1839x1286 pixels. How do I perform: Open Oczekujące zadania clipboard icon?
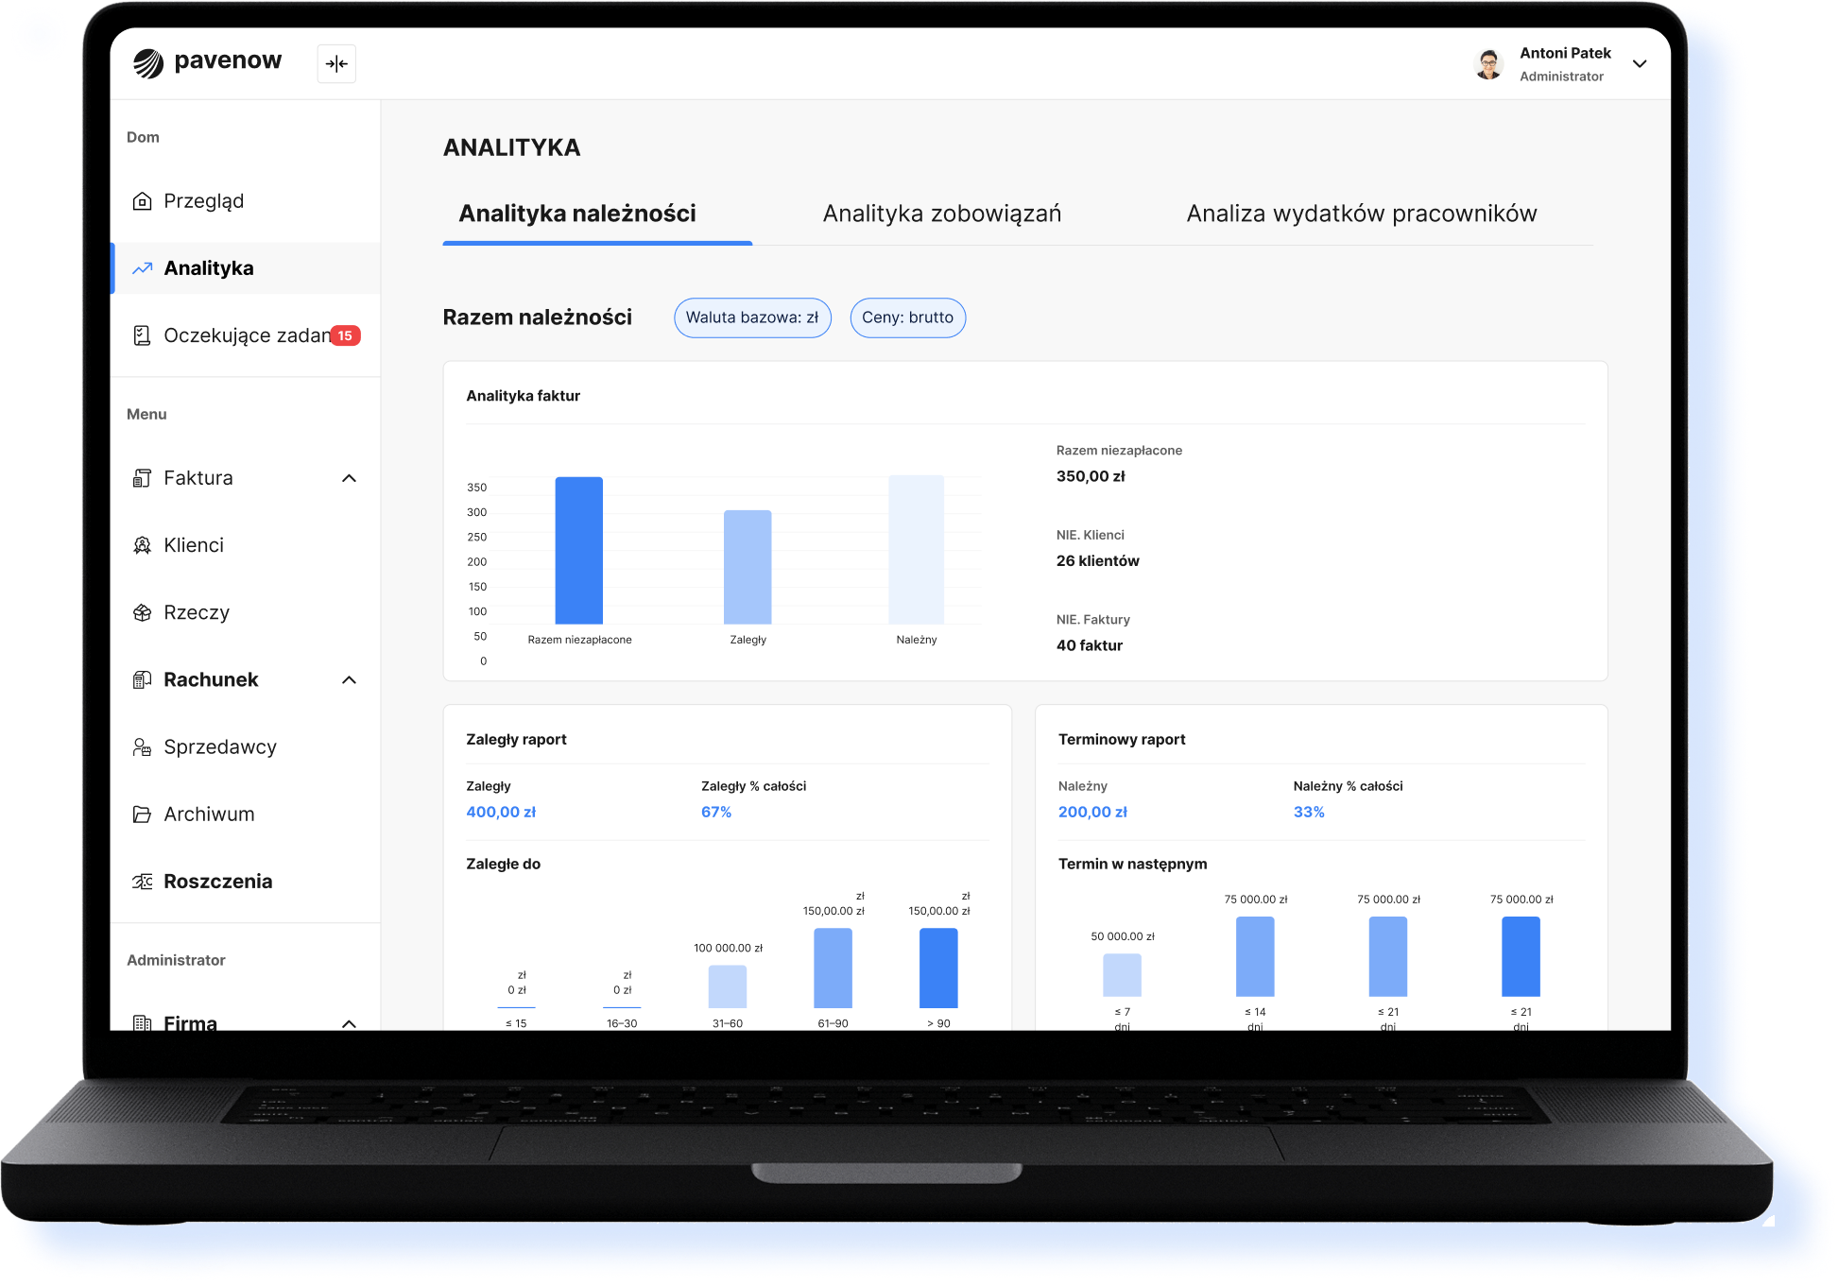pos(142,335)
